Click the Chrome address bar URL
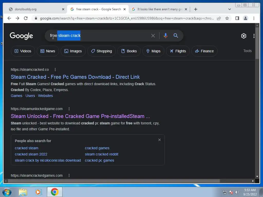Image resolution: width=263 pixels, height=197 pixels. point(127,18)
